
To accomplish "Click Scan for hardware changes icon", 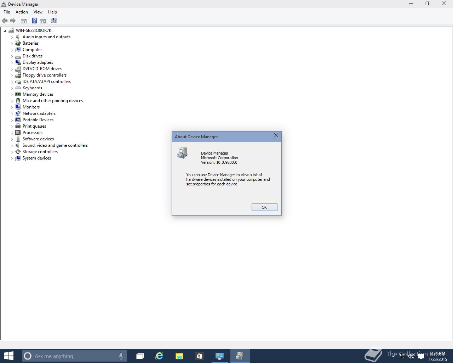I will click(x=54, y=21).
